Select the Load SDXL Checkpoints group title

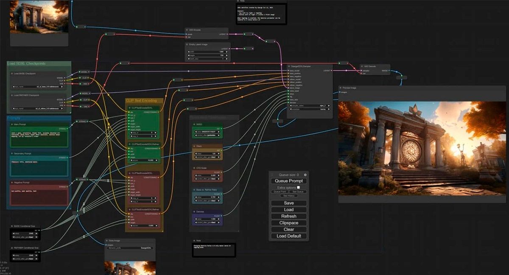(26, 64)
